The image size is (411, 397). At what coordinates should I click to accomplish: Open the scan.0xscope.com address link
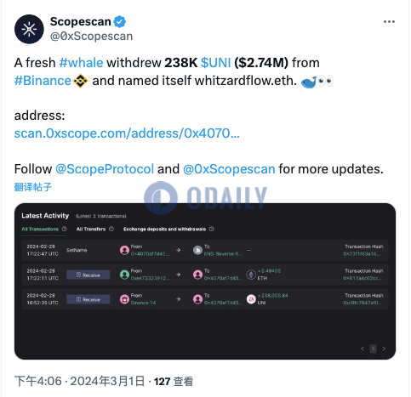tap(127, 133)
